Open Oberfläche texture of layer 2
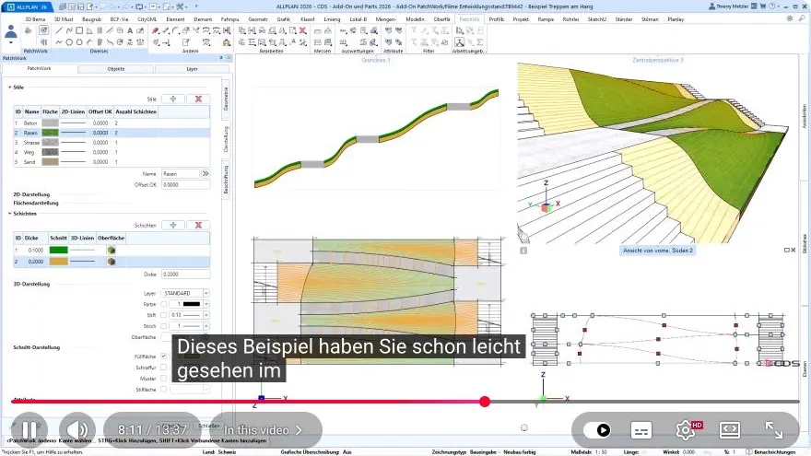Image resolution: width=811 pixels, height=456 pixels. click(x=112, y=262)
